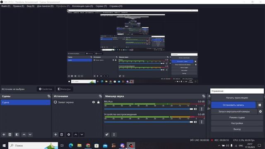Launch Microsoft Edge from taskbar
265x149 pixels.
pyautogui.click(x=71, y=145)
